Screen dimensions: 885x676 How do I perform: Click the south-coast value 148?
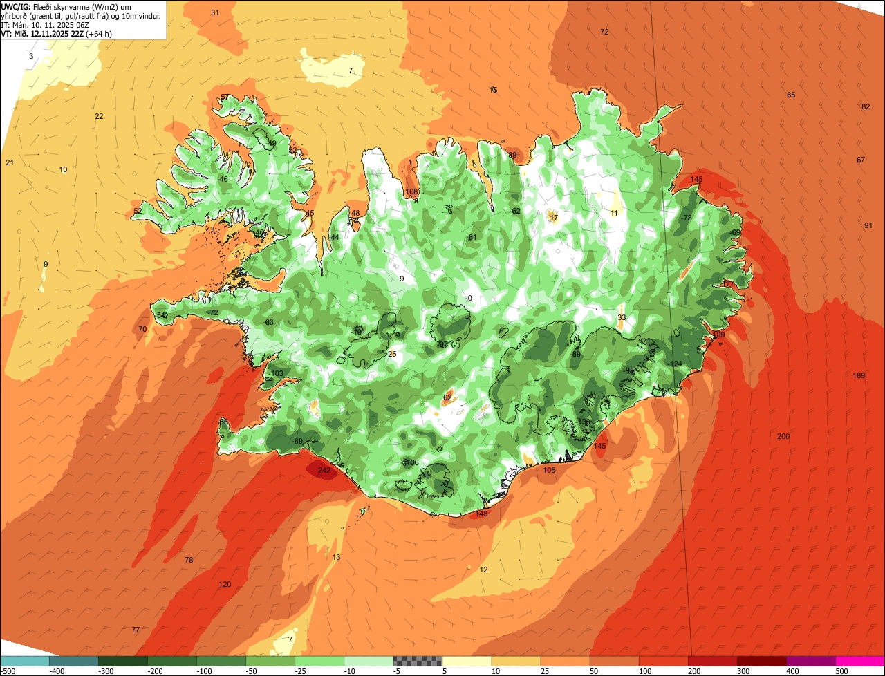click(x=482, y=514)
